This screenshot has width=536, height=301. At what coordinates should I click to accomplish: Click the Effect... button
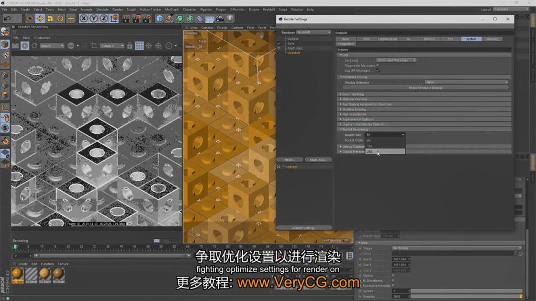click(x=289, y=160)
